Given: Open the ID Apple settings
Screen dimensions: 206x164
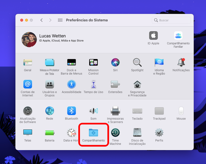Looking at the screenshot, I should (x=153, y=35).
